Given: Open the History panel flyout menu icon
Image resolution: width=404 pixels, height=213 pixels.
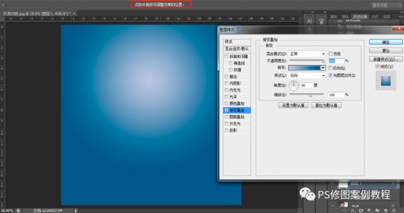Looking at the screenshot, I should point(401,17).
